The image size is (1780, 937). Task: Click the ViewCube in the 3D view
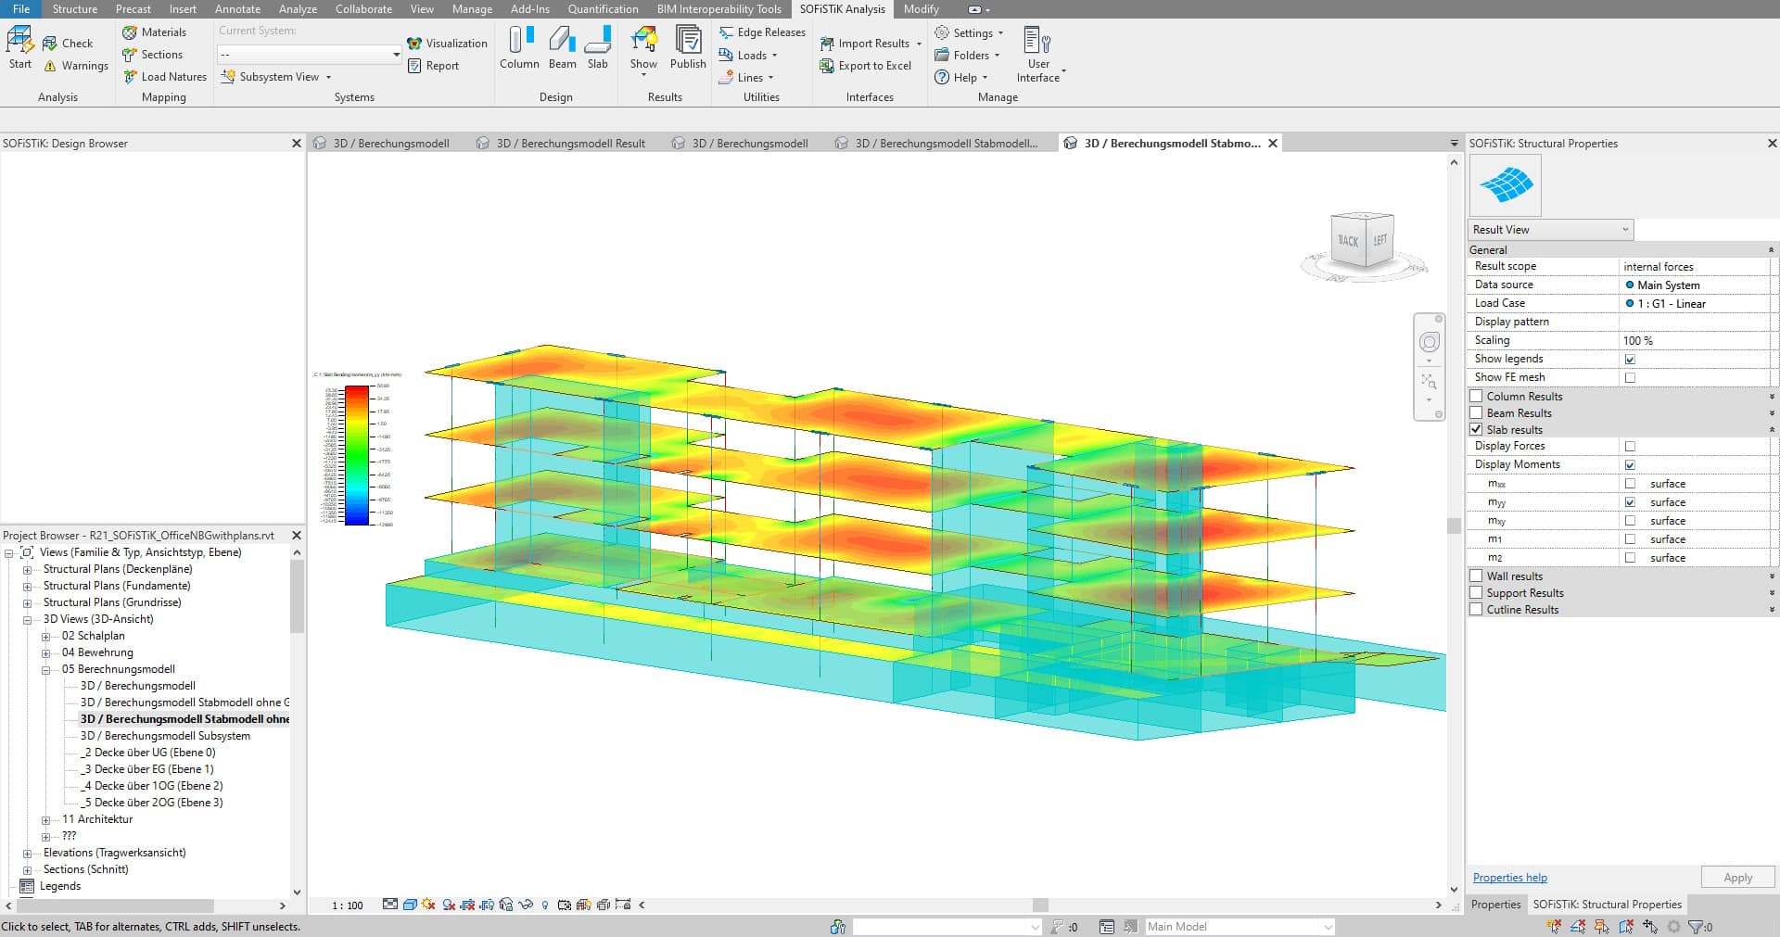(x=1363, y=242)
